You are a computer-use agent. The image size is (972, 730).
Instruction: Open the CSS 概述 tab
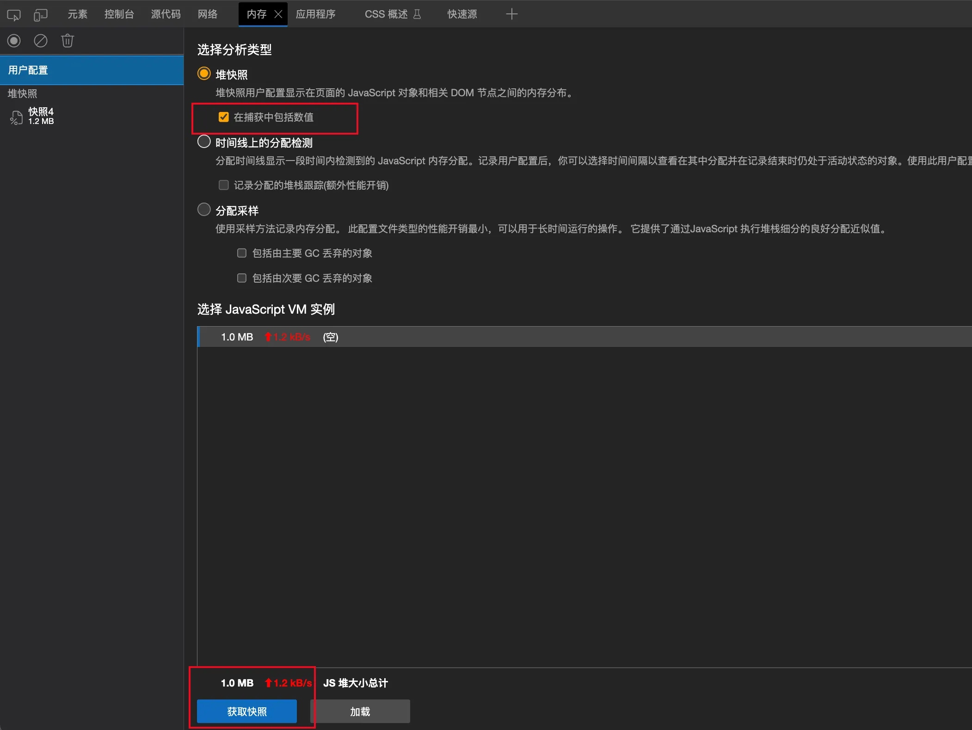(x=386, y=14)
